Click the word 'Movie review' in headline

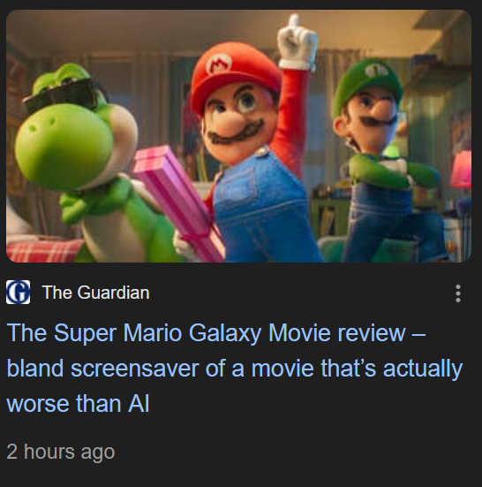pos(337,332)
